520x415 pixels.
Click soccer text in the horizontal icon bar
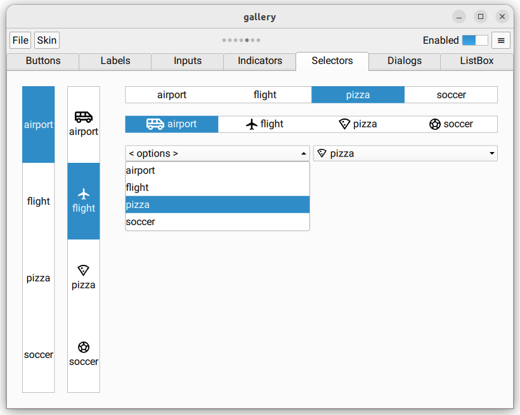[458, 124]
